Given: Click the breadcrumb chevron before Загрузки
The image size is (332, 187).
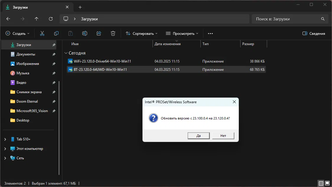Looking at the screenshot, I should [x=75, y=19].
